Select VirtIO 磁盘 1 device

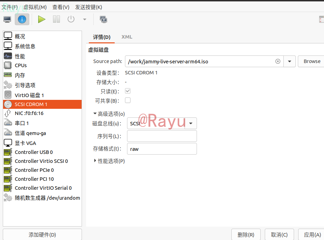pos(42,95)
